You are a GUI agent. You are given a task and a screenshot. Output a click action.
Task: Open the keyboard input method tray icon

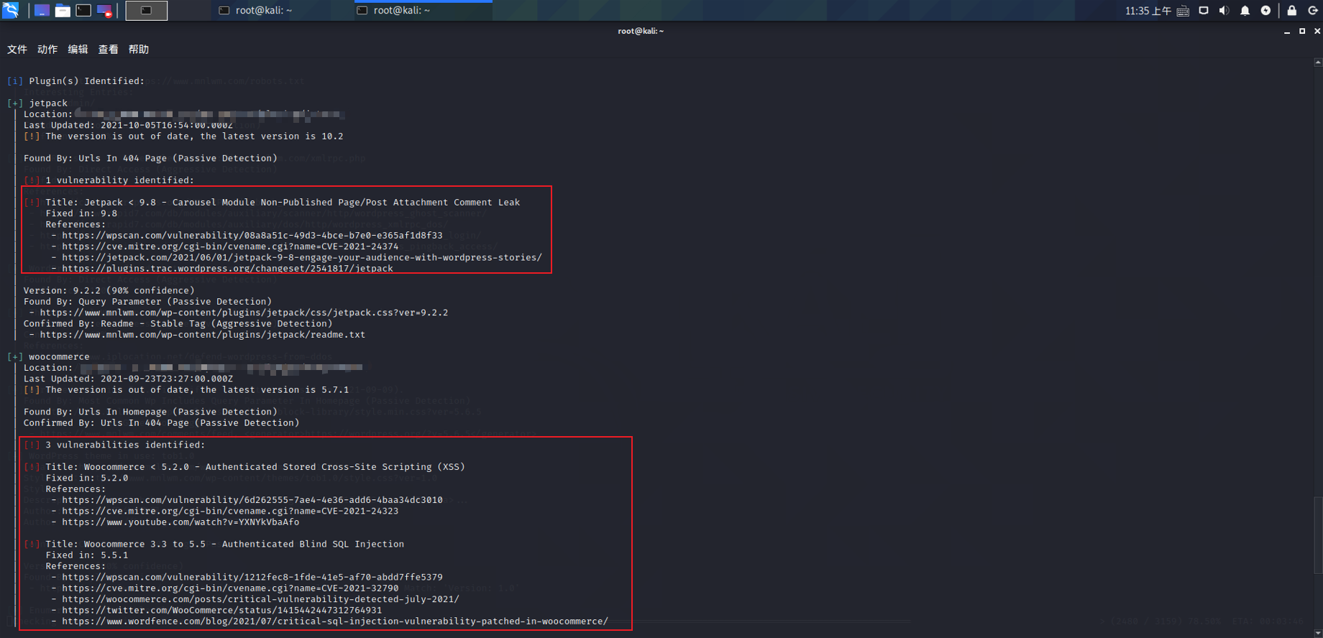(x=1183, y=11)
